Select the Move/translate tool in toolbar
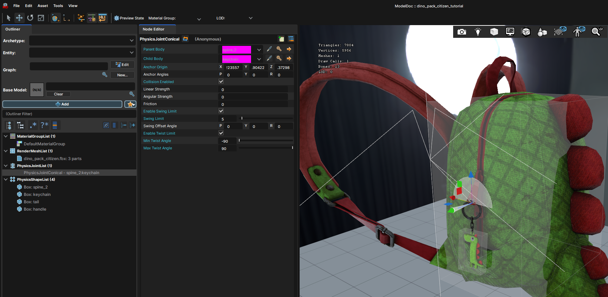This screenshot has height=297, width=608. click(19, 18)
